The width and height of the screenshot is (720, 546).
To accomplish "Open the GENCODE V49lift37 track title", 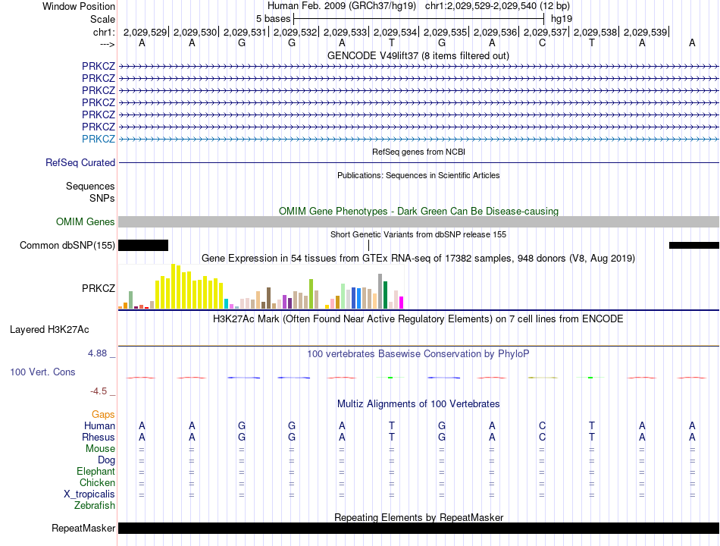I will click(x=418, y=55).
